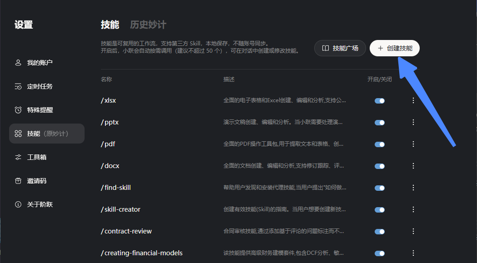477x263 pixels.
Task: Turn off the /pdf skill
Action: (x=380, y=144)
